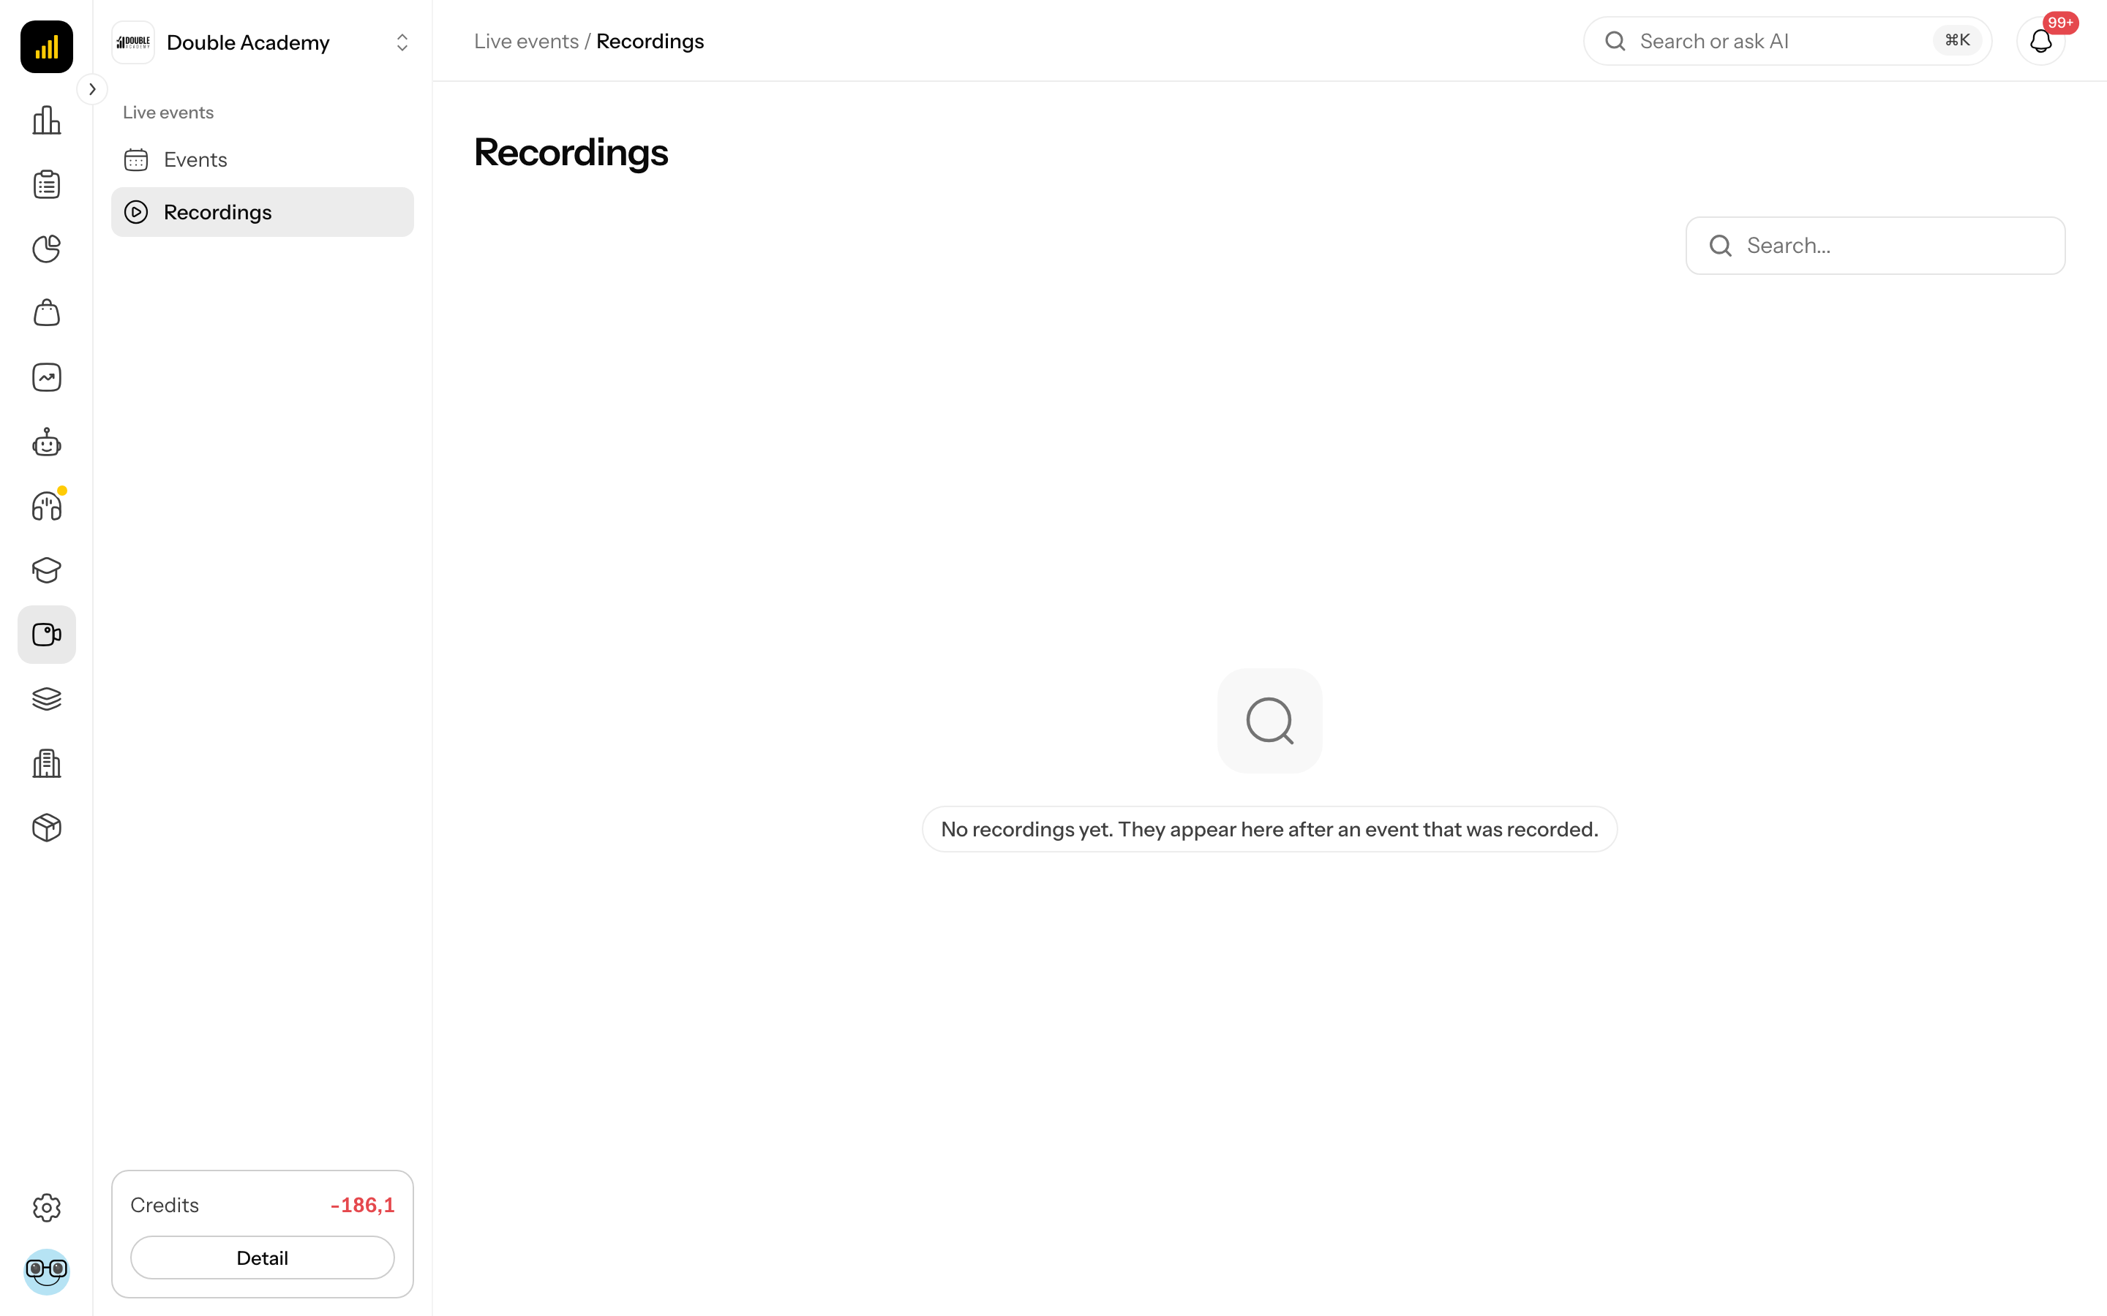
Task: Open the headphones support icon
Action: (x=46, y=506)
